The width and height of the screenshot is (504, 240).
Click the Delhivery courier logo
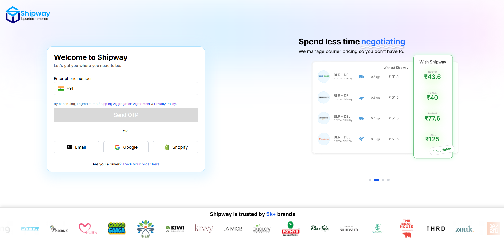point(324,97)
